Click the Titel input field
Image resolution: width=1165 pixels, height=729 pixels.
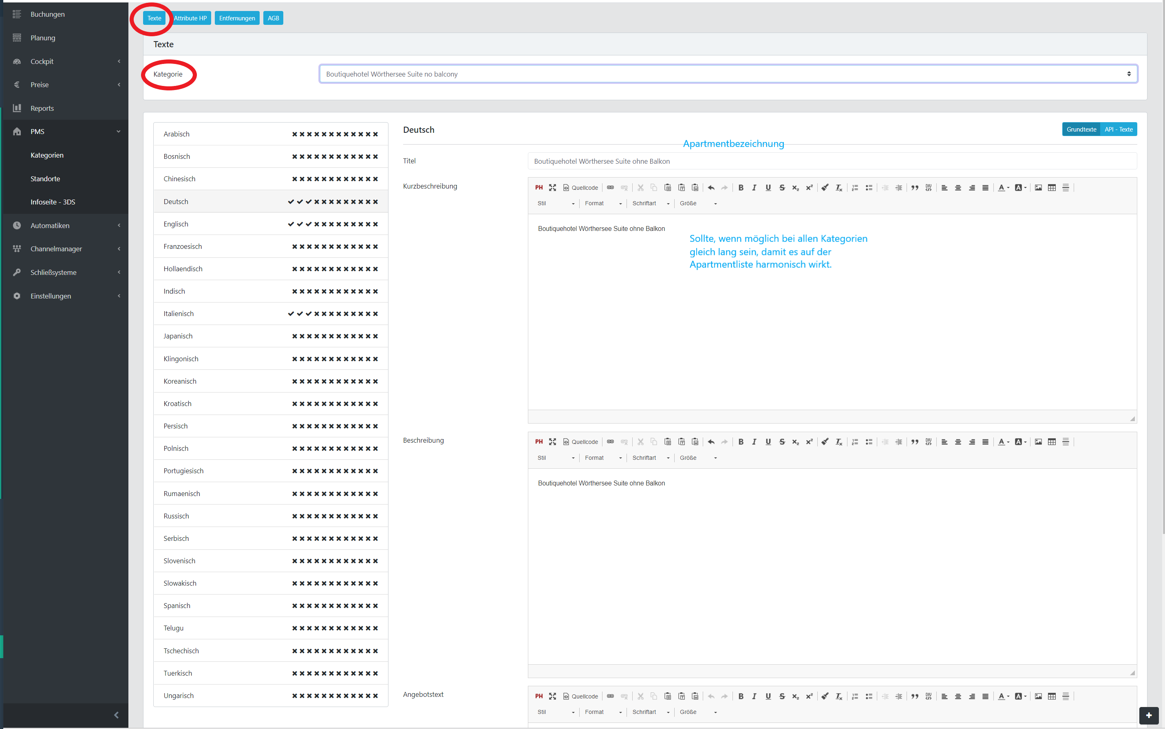832,161
